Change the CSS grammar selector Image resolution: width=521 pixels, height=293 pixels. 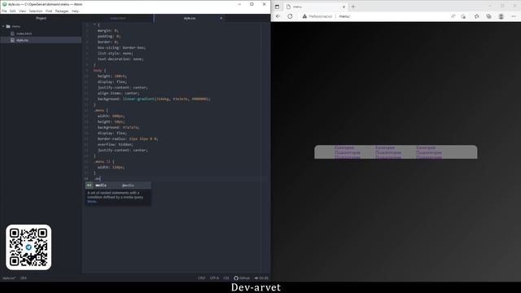[226, 278]
